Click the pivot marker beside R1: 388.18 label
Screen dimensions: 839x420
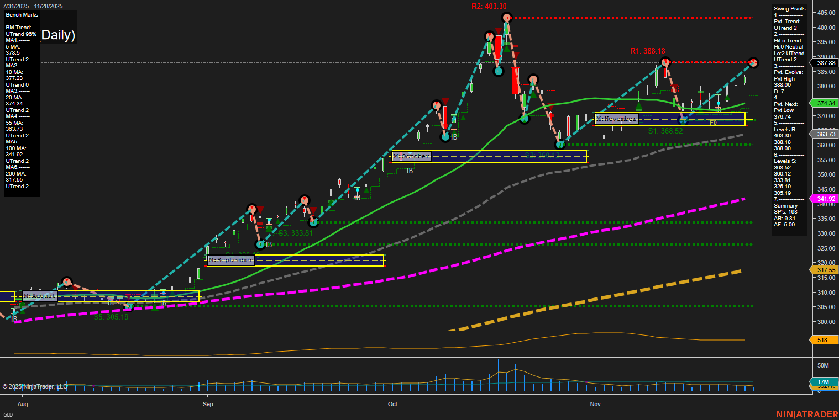666,62
